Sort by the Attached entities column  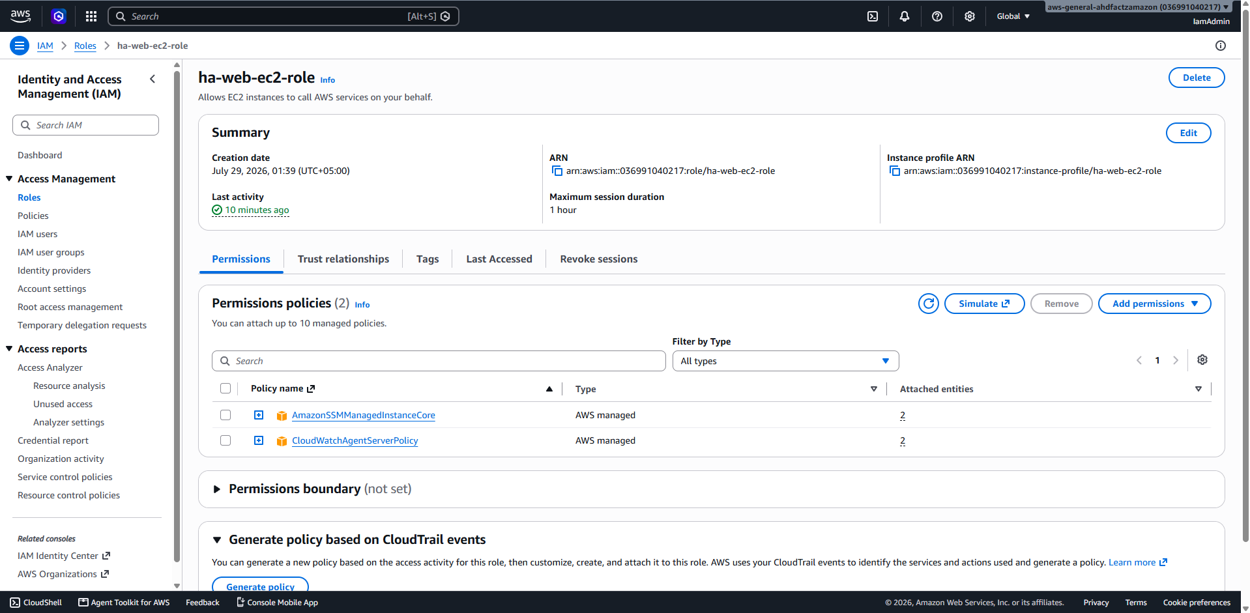(1198, 389)
